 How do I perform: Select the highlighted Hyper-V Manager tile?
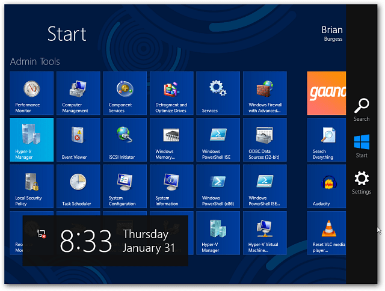(31, 139)
